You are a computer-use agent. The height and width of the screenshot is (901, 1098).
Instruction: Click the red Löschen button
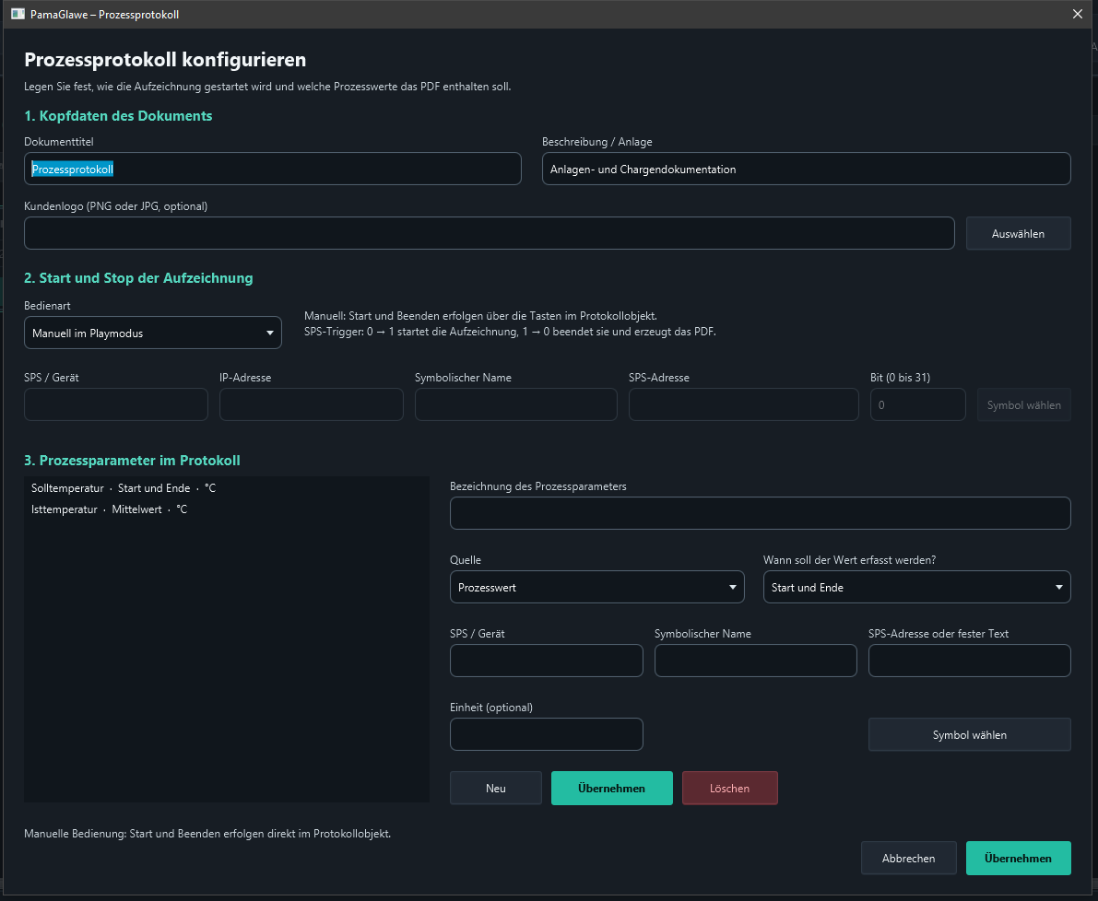[x=729, y=789]
